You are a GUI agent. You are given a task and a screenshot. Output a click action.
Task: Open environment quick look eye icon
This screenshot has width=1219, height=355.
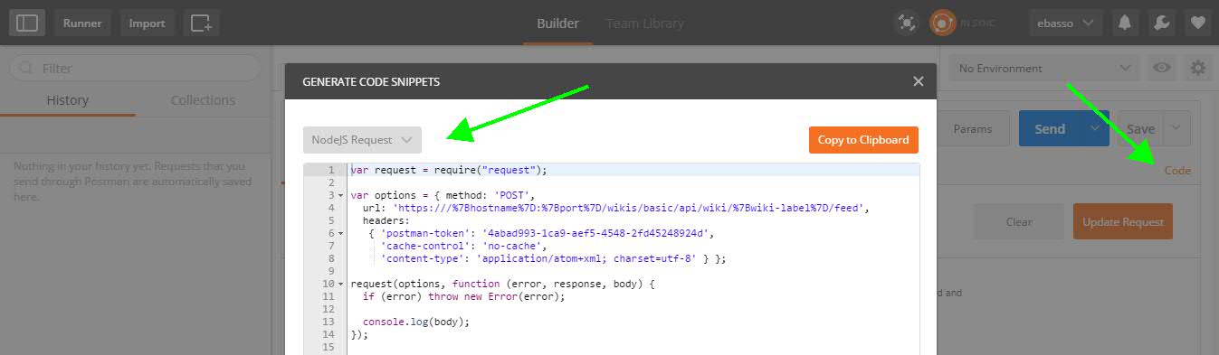[1161, 68]
